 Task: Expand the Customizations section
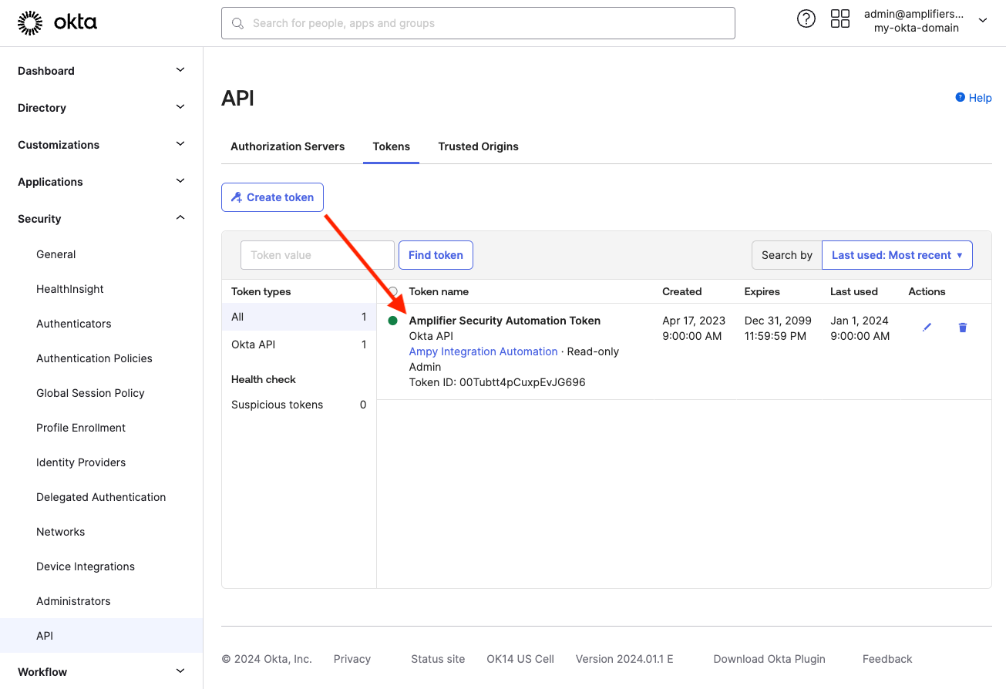click(x=101, y=145)
